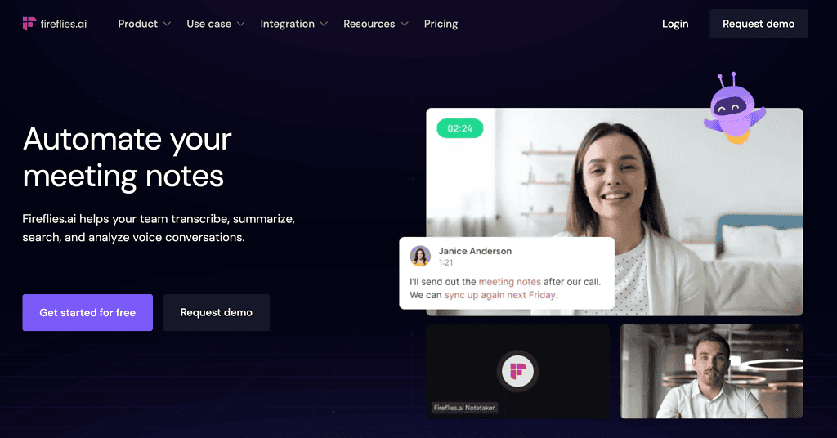Screen dimensions: 837x438
Task: Click the 'sync up again next Friday' text
Action: tap(501, 295)
